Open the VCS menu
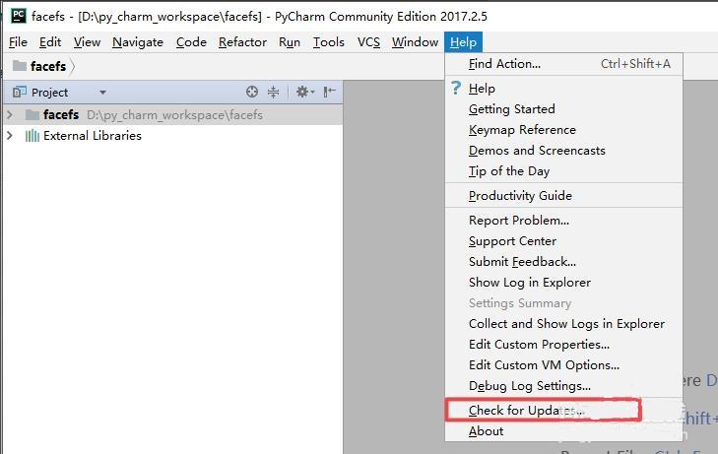The height and width of the screenshot is (454, 718). 368,42
